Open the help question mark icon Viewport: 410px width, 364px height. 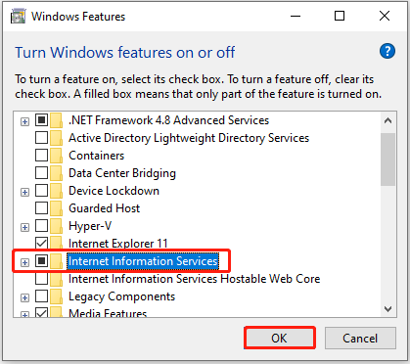click(387, 51)
